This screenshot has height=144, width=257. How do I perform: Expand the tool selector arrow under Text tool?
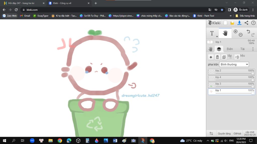217,37
